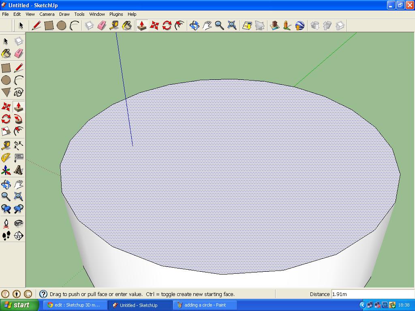Pick the Pan hand tool in left toolset
Image resolution: width=415 pixels, height=311 pixels.
click(x=19, y=184)
